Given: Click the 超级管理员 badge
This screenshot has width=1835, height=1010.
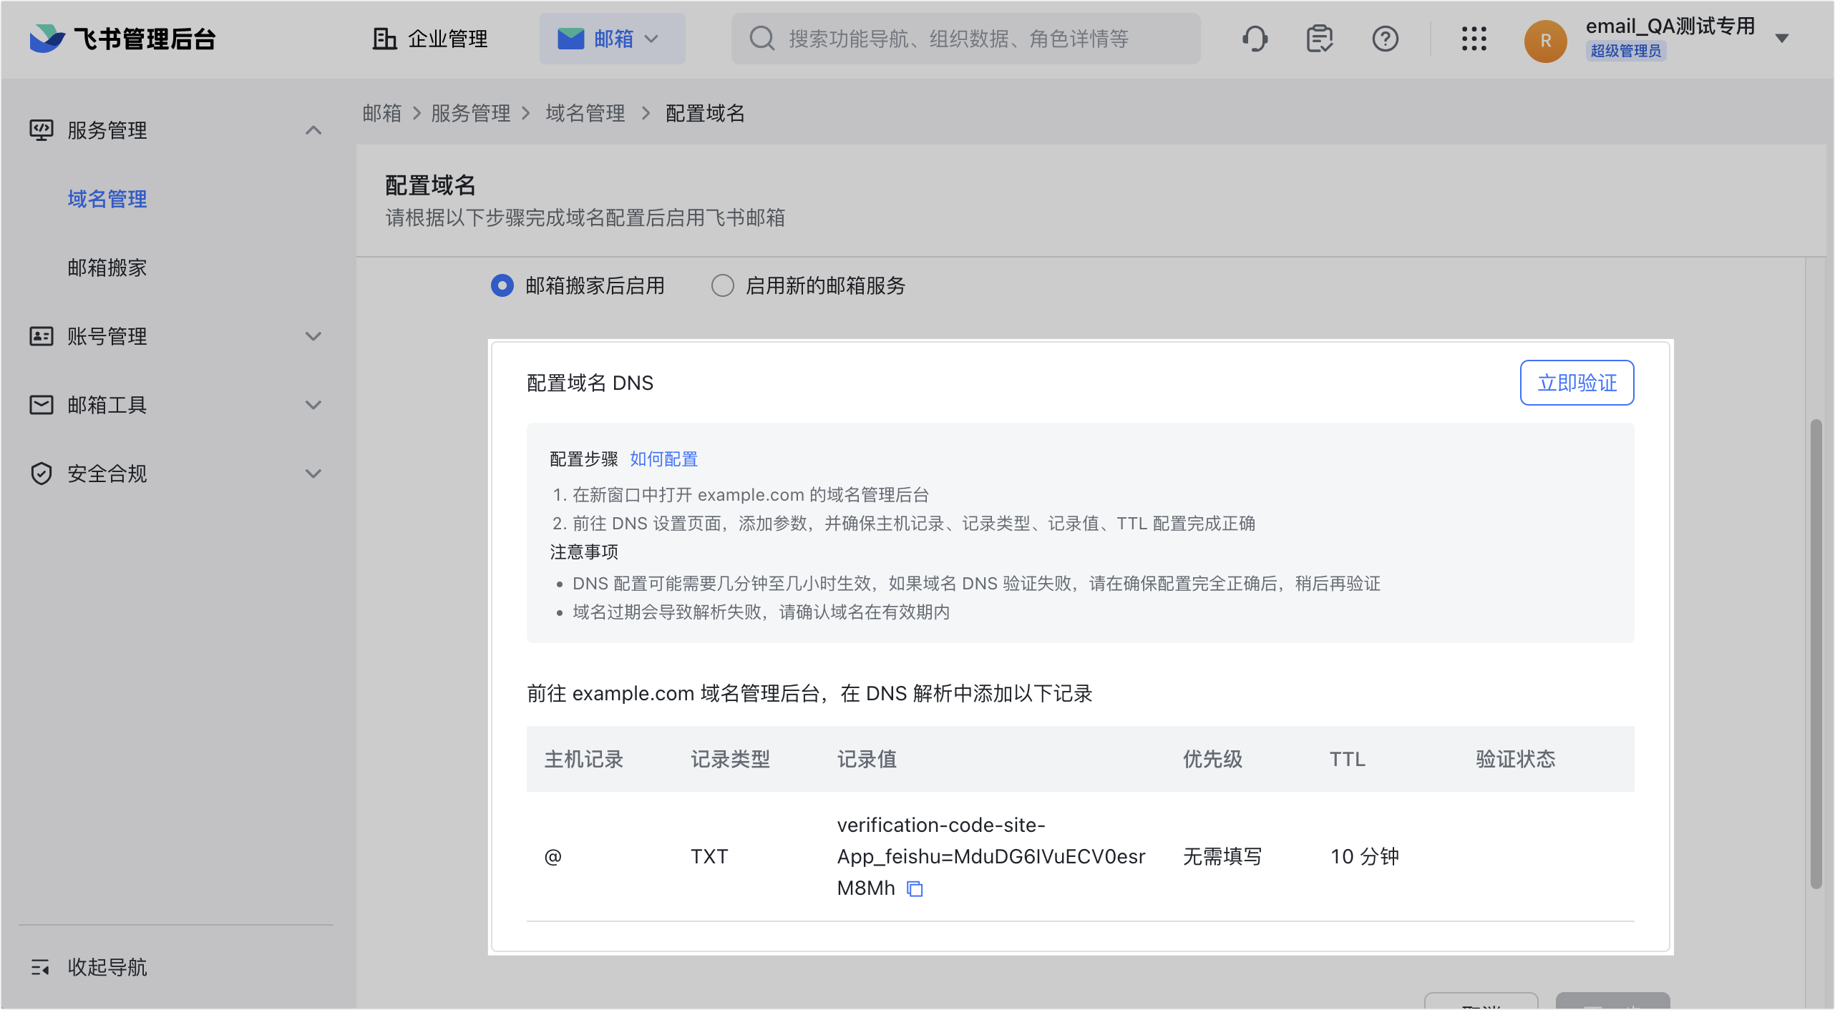Looking at the screenshot, I should (x=1626, y=51).
